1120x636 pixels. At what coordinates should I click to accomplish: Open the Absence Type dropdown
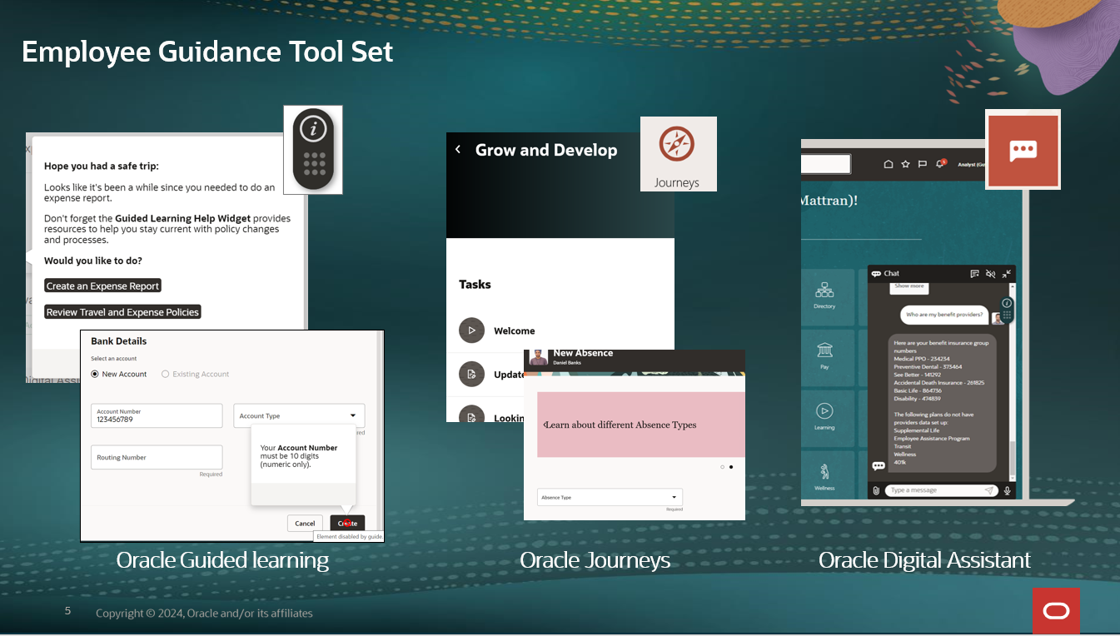point(610,497)
